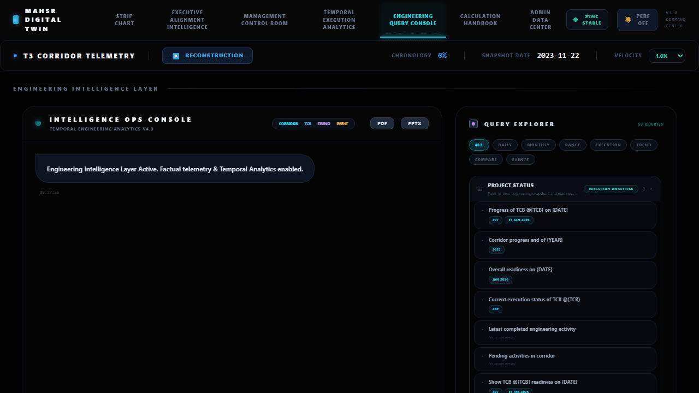This screenshot has height=393, width=699.
Task: Click the Intelligence Ops Console status dot
Action: point(38,123)
